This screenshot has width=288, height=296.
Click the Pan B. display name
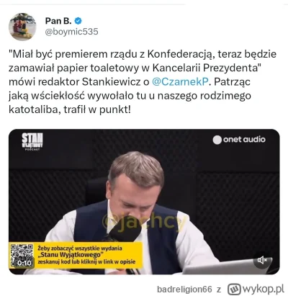(x=58, y=21)
